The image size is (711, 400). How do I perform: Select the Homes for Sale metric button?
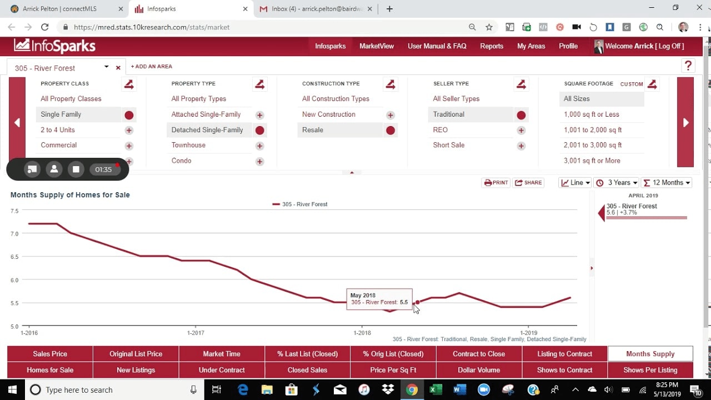click(50, 370)
